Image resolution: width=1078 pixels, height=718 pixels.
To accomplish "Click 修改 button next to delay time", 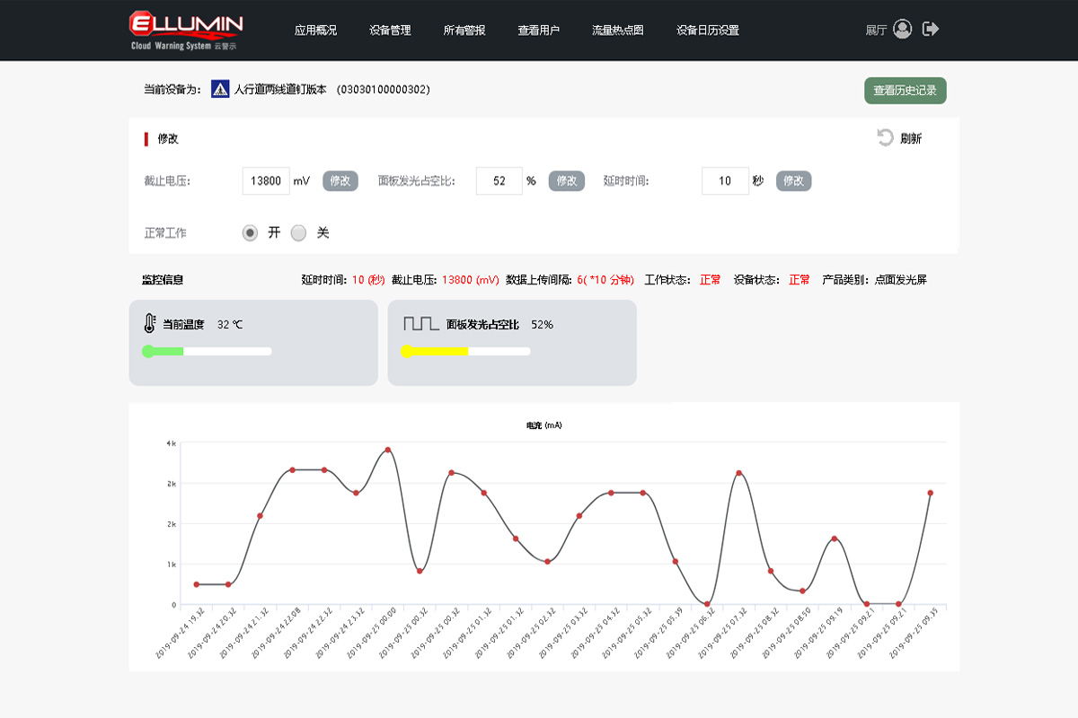I will pos(793,180).
